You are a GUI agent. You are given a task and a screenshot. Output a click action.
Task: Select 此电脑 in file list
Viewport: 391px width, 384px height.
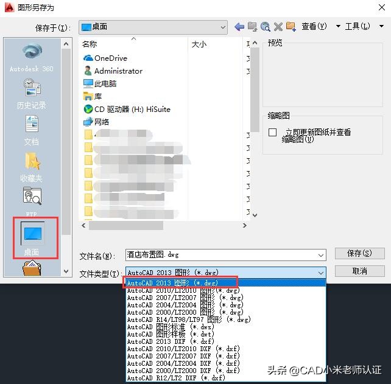100,83
